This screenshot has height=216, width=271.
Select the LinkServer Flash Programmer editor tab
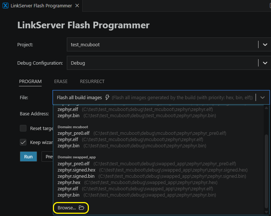click(x=41, y=6)
